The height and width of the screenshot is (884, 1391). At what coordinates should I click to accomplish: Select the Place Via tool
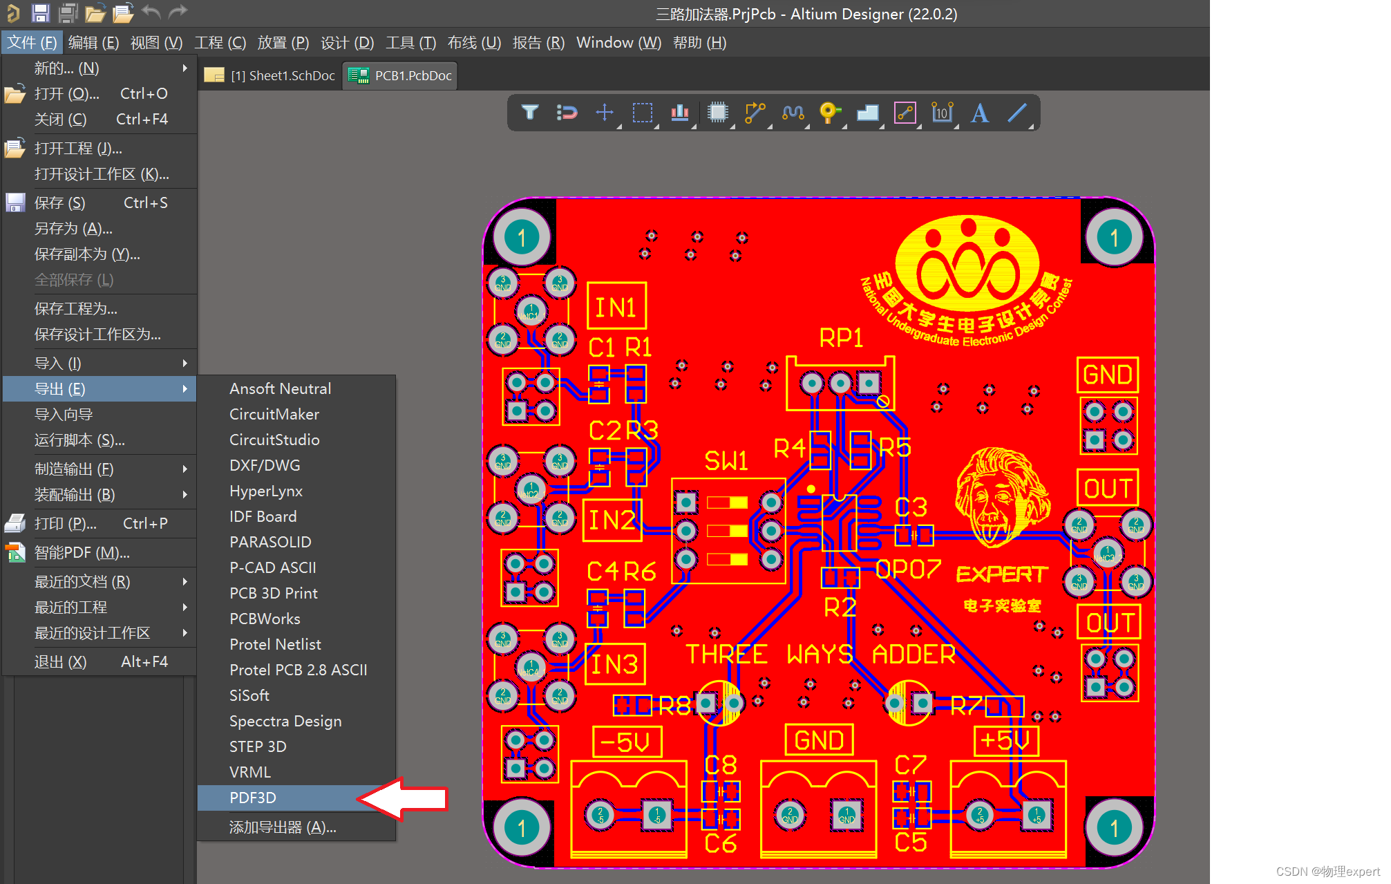[829, 112]
